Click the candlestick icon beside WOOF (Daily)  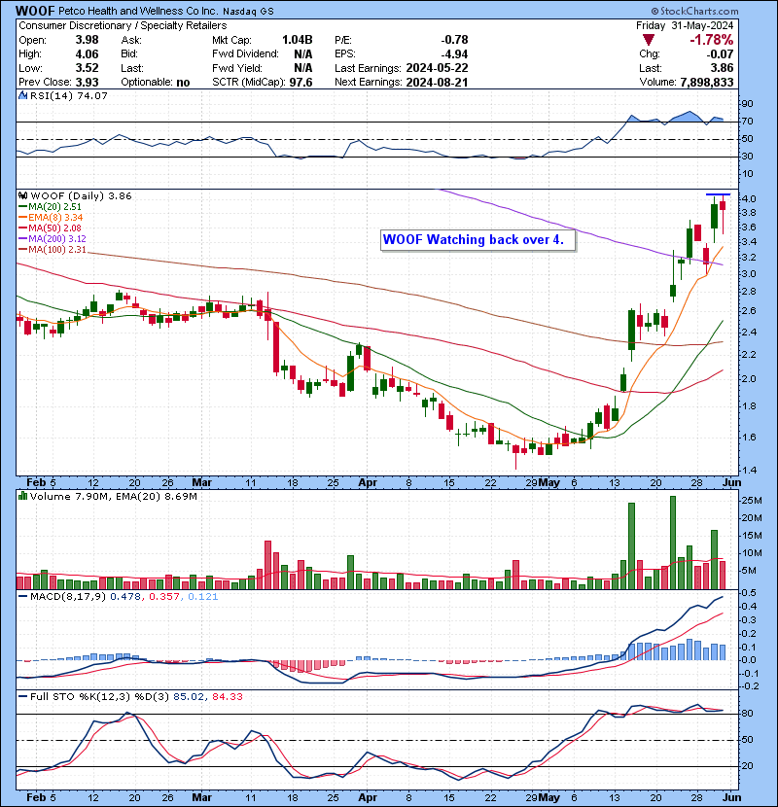pyautogui.click(x=22, y=195)
